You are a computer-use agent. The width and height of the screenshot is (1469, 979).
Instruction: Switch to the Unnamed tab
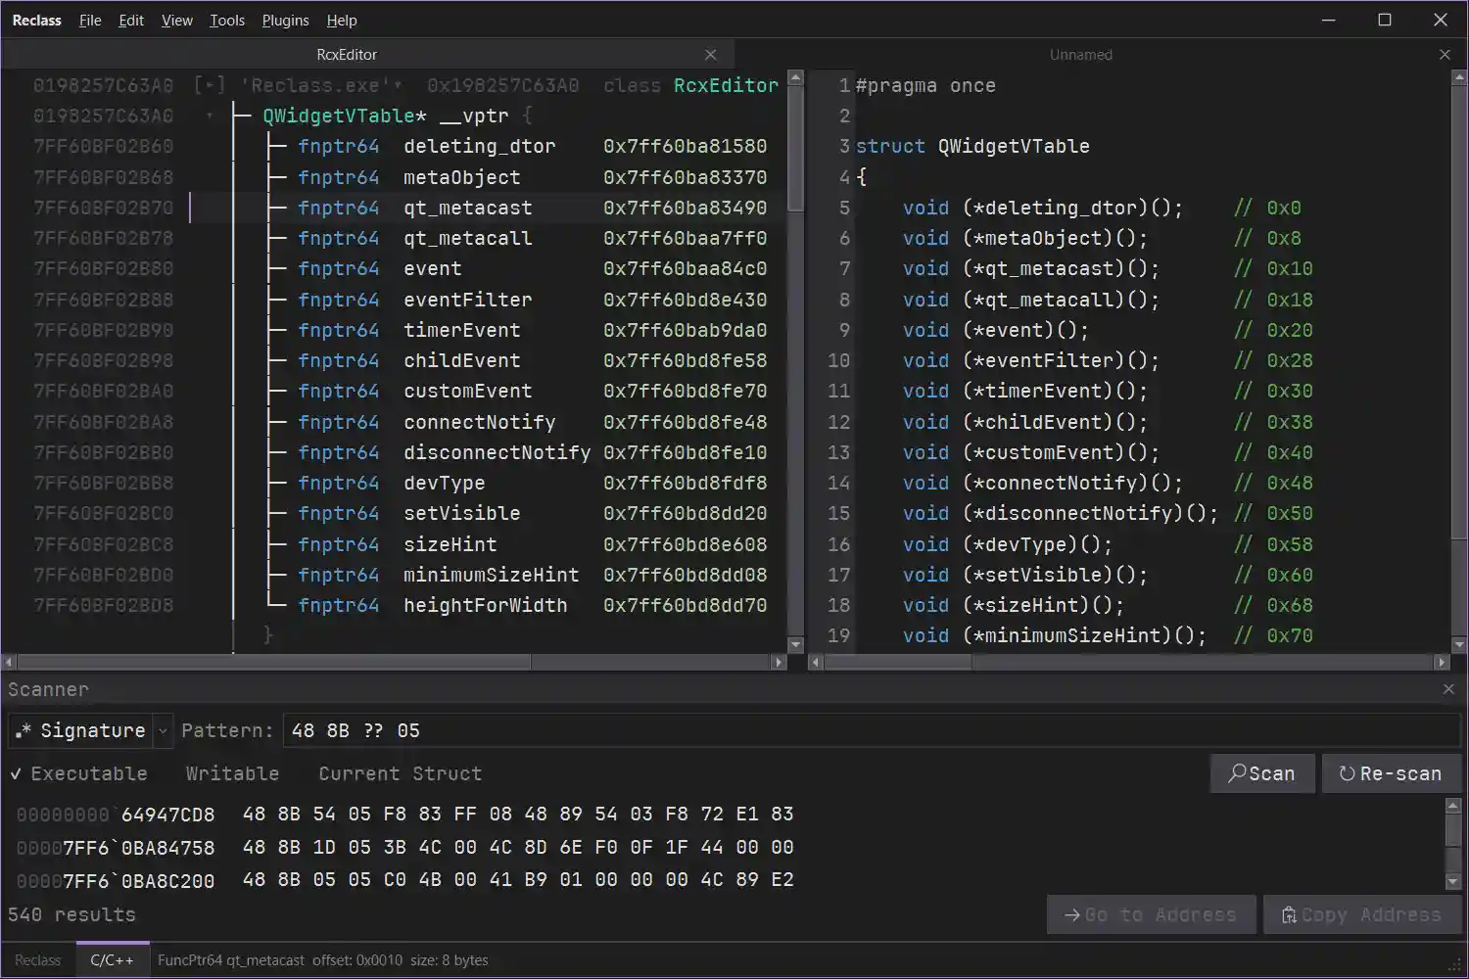tap(1081, 54)
